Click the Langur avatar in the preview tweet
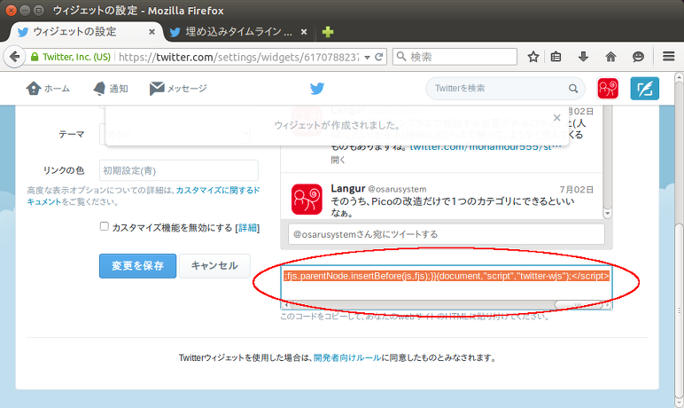This screenshot has height=408, width=684. [x=307, y=200]
